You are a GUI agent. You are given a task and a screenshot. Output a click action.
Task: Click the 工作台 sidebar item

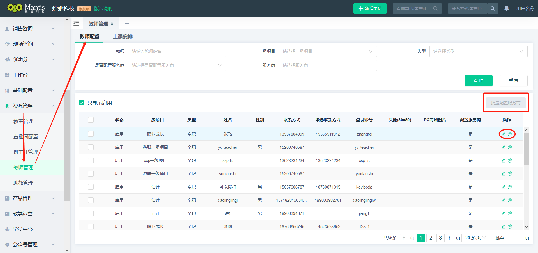(20, 75)
